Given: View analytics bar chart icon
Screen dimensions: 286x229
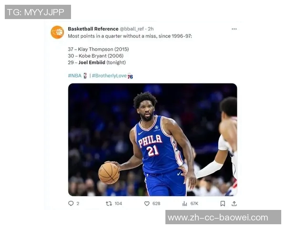Looking at the screenshot, I should 184,203.
